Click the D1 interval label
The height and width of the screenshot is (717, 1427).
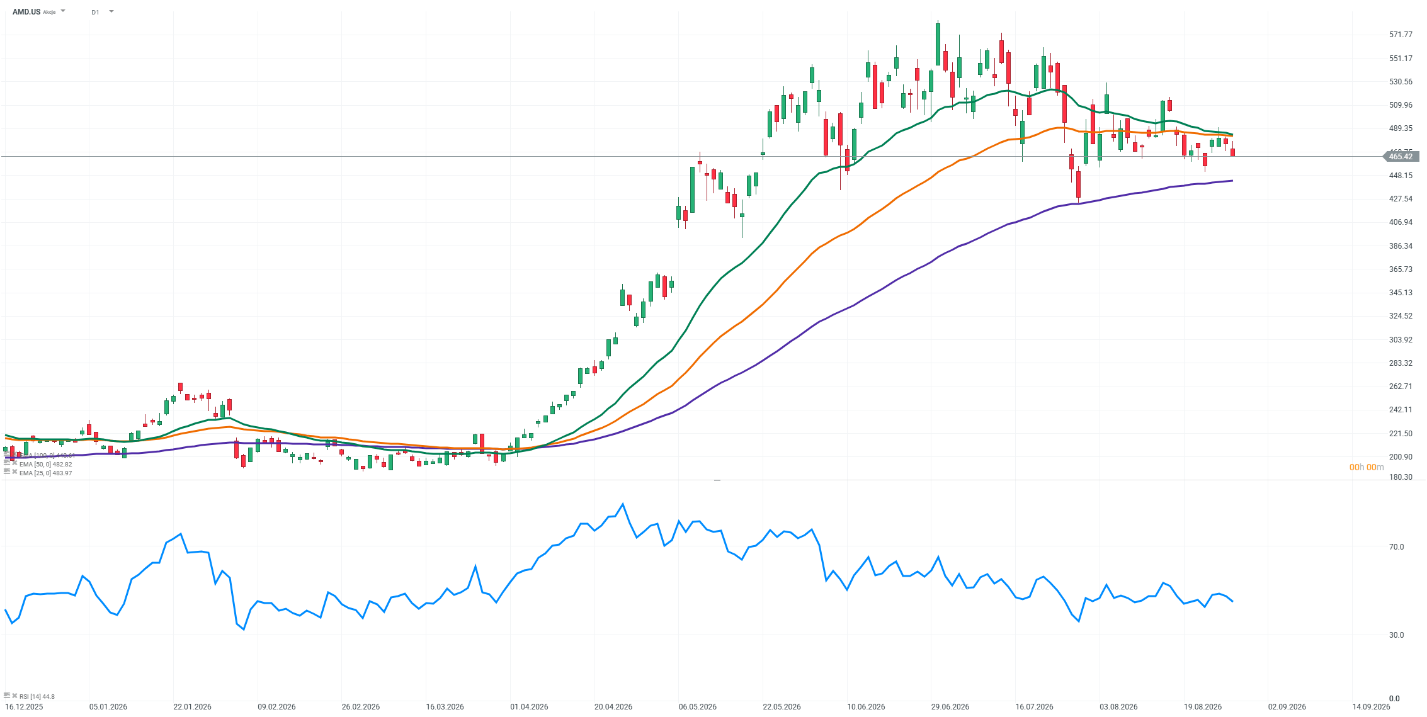tap(95, 12)
